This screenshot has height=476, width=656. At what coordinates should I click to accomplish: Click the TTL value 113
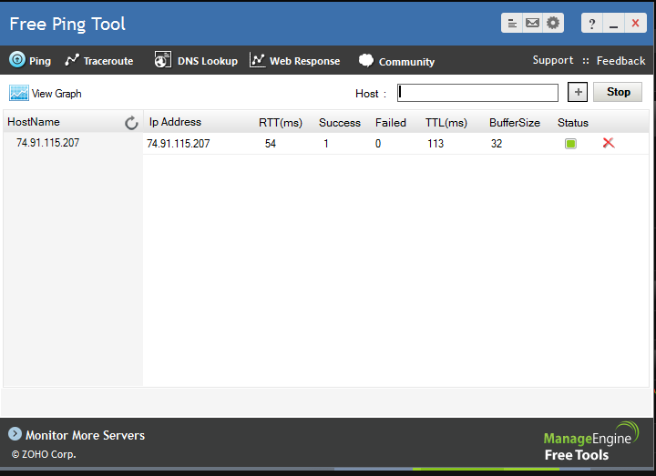click(x=436, y=144)
